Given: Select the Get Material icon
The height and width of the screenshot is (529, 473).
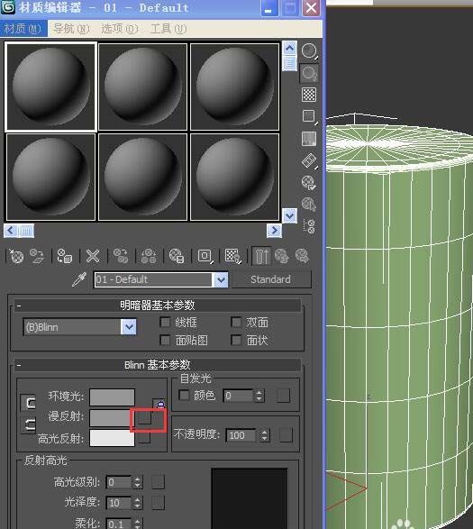Looking at the screenshot, I should point(16,256).
